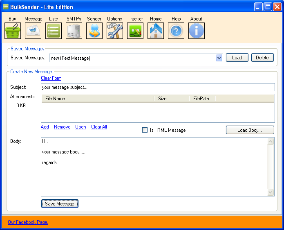Viewport: 284px width, 230px height.
Task: Focus the Subject input field
Action: point(158,87)
